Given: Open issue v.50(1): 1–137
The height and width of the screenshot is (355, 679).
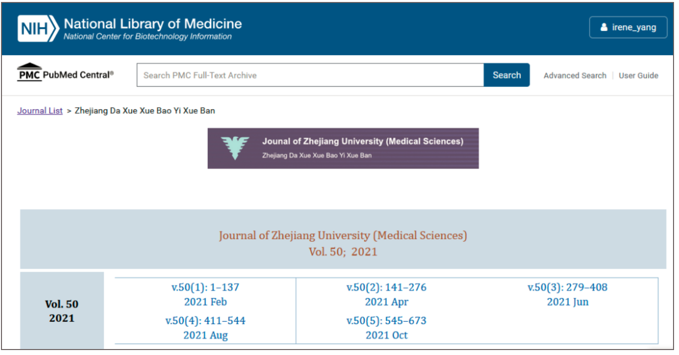Looking at the screenshot, I should pyautogui.click(x=205, y=287).
